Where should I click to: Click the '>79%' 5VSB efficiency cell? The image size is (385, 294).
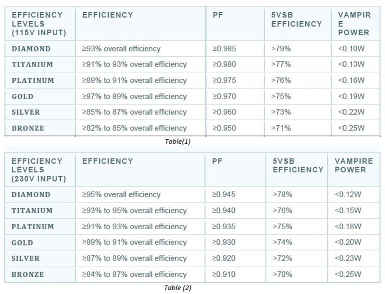tap(281, 49)
